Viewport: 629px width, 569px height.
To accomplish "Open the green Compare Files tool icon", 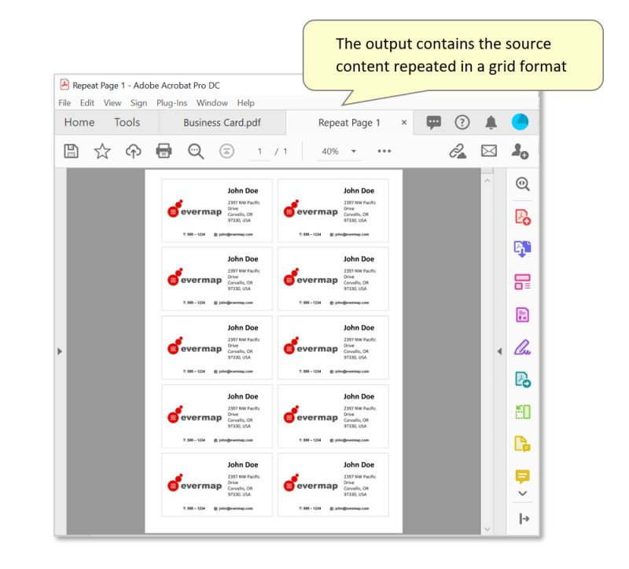I will [523, 412].
